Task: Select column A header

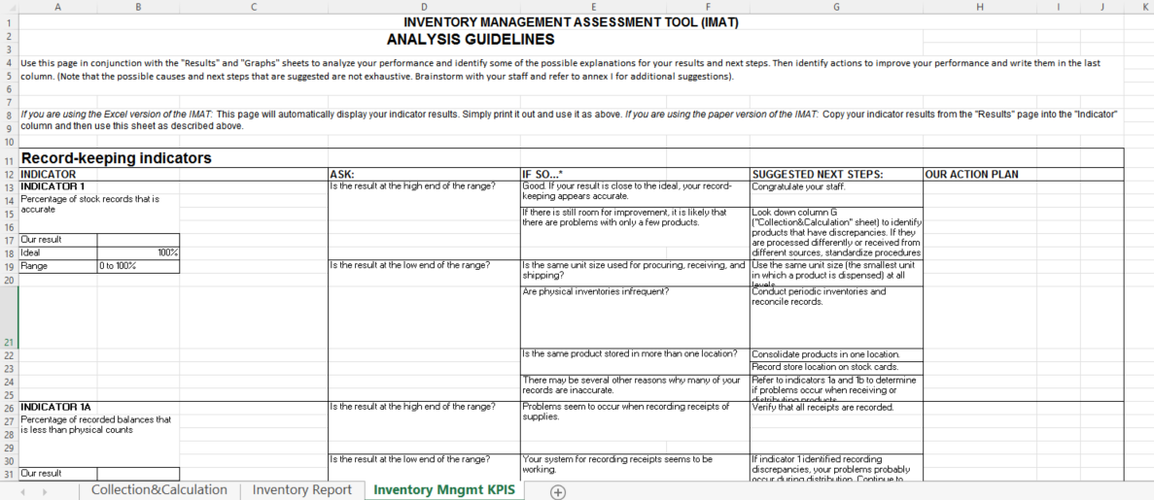Action: click(58, 7)
